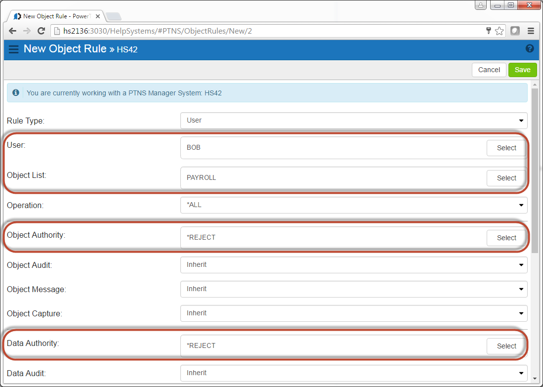
Task: Click Select button for Data Authority
Action: [506, 346]
